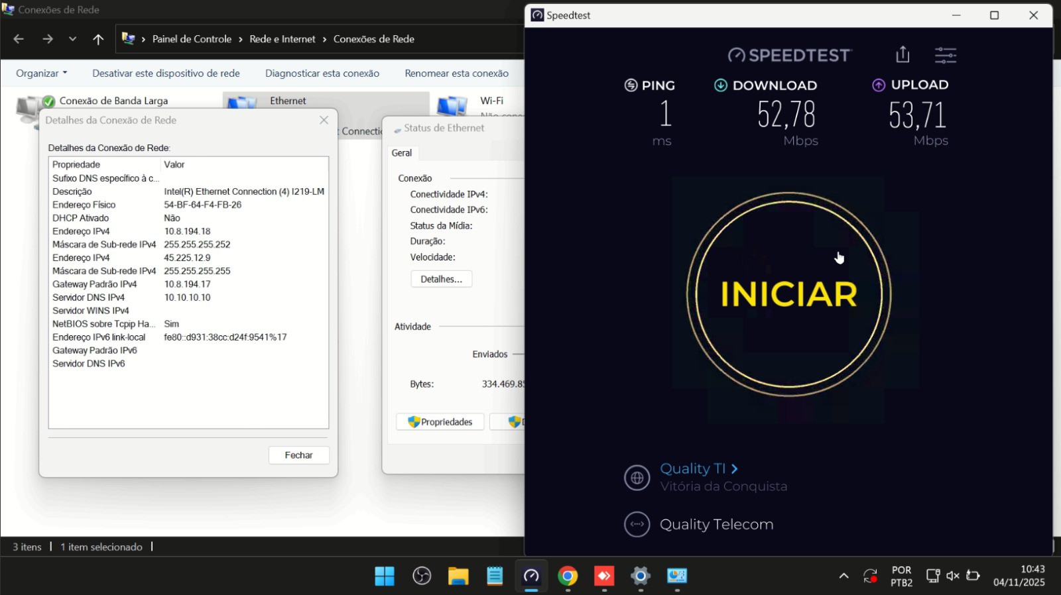1061x595 pixels.
Task: Click the Speedtest share results icon
Action: (903, 55)
